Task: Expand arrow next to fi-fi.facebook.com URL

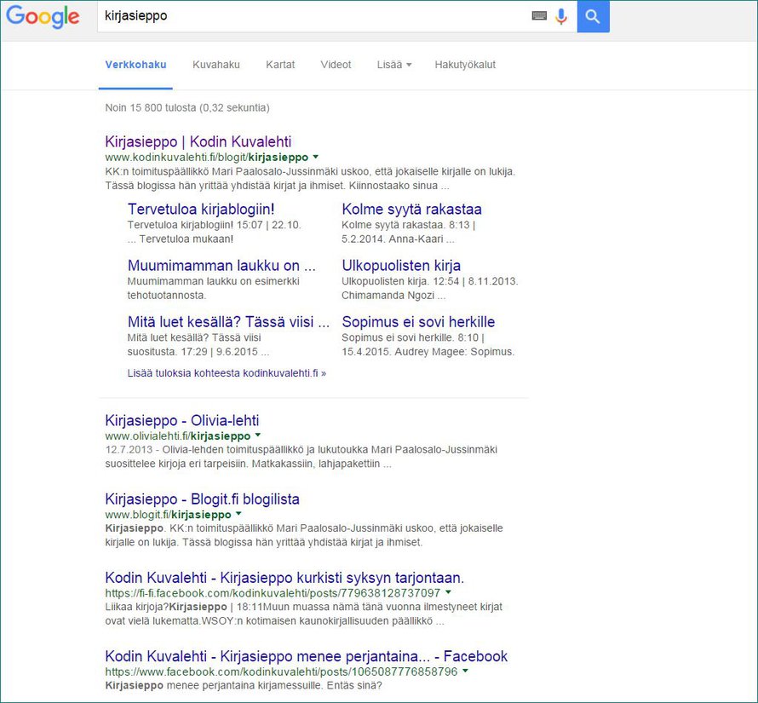Action: (448, 592)
